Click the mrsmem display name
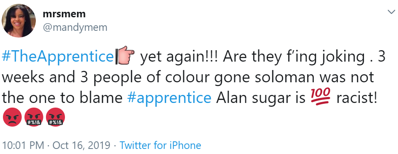 (x=64, y=14)
